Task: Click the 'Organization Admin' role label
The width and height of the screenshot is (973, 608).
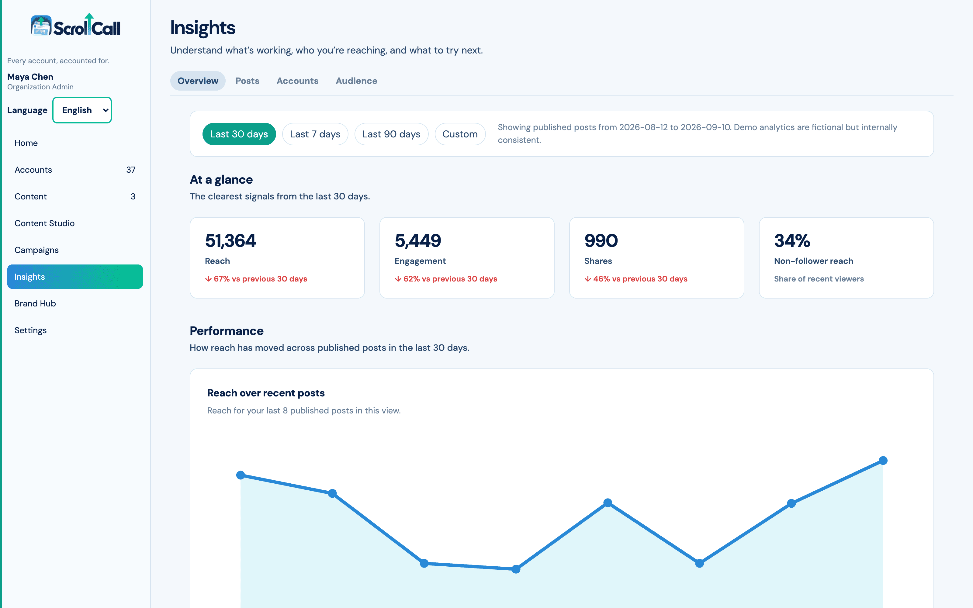Action: [x=40, y=87]
